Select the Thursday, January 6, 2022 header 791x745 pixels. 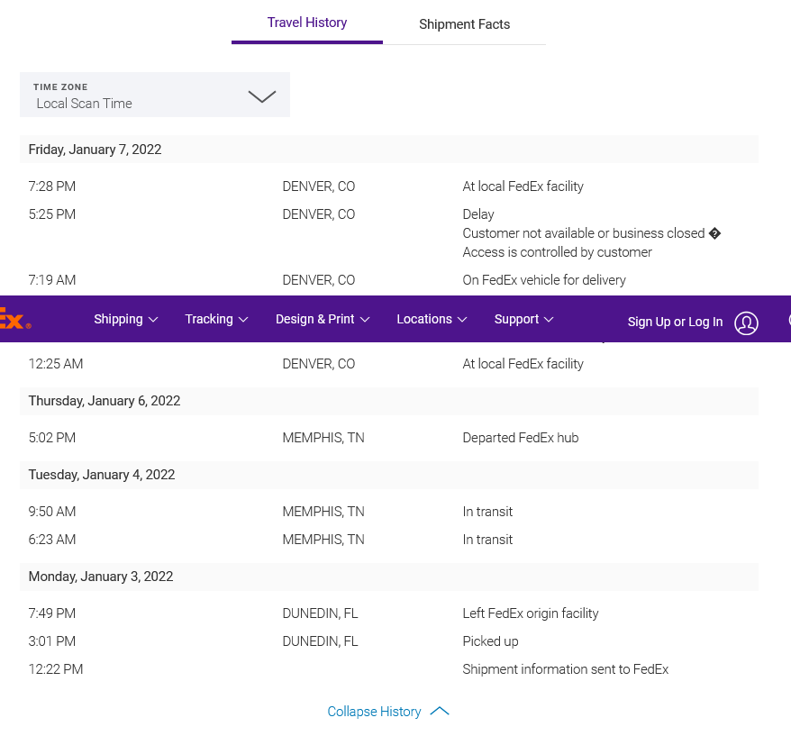104,401
